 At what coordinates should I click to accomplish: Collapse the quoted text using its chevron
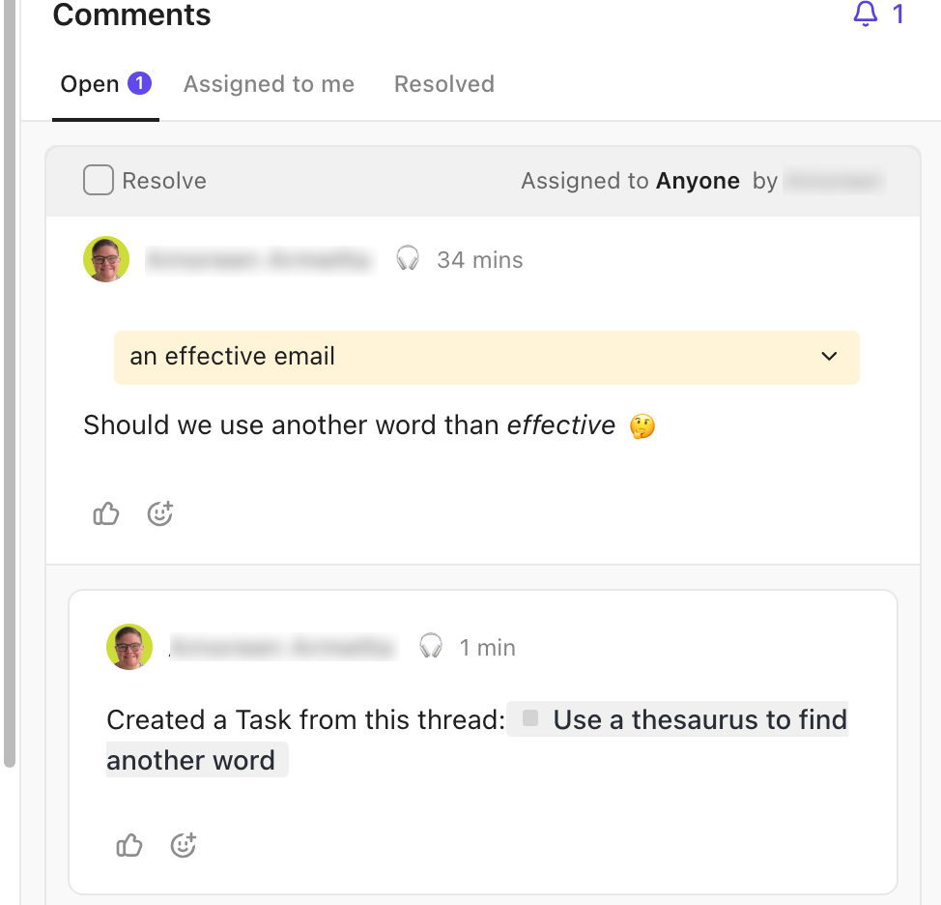point(828,357)
